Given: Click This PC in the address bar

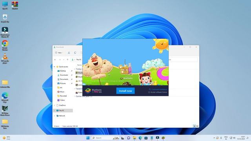Looking at the screenshot, I should (x=78, y=60).
